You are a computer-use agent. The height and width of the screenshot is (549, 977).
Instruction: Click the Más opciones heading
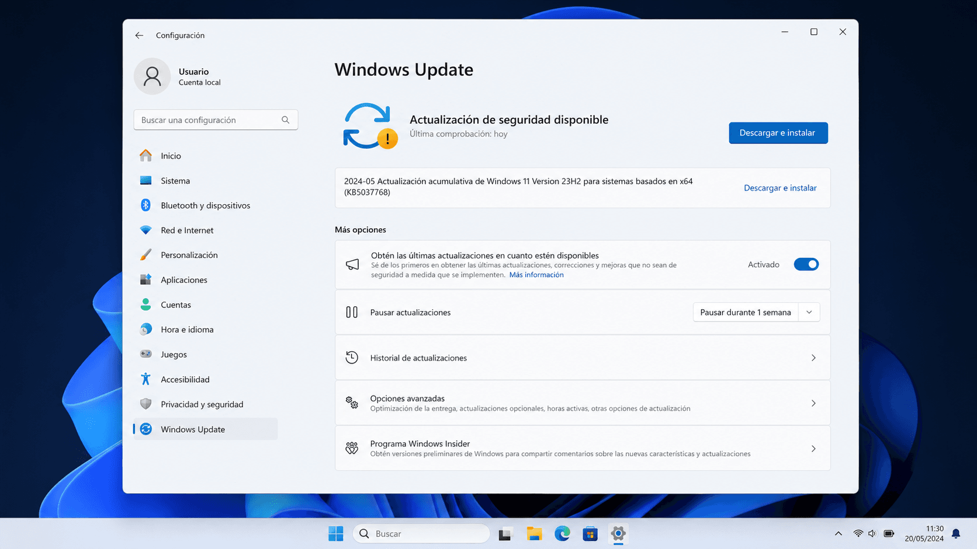coord(361,229)
